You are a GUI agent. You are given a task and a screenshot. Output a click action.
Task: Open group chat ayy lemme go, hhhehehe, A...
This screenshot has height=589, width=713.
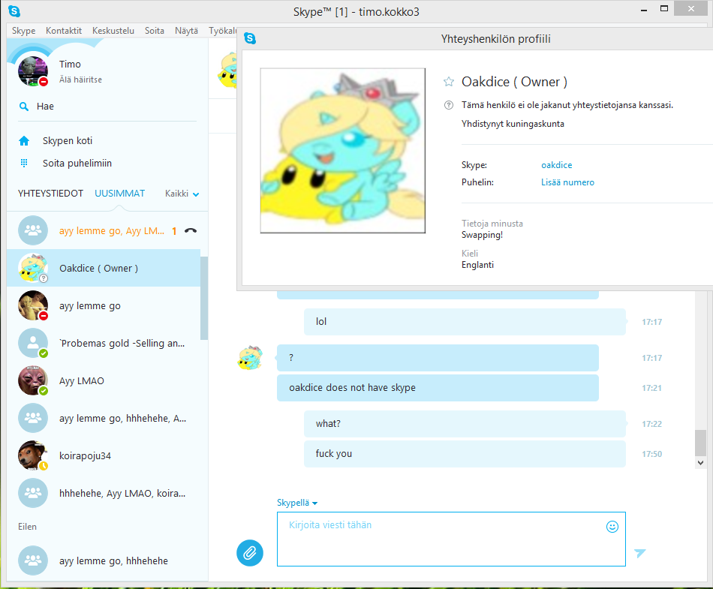(104, 418)
